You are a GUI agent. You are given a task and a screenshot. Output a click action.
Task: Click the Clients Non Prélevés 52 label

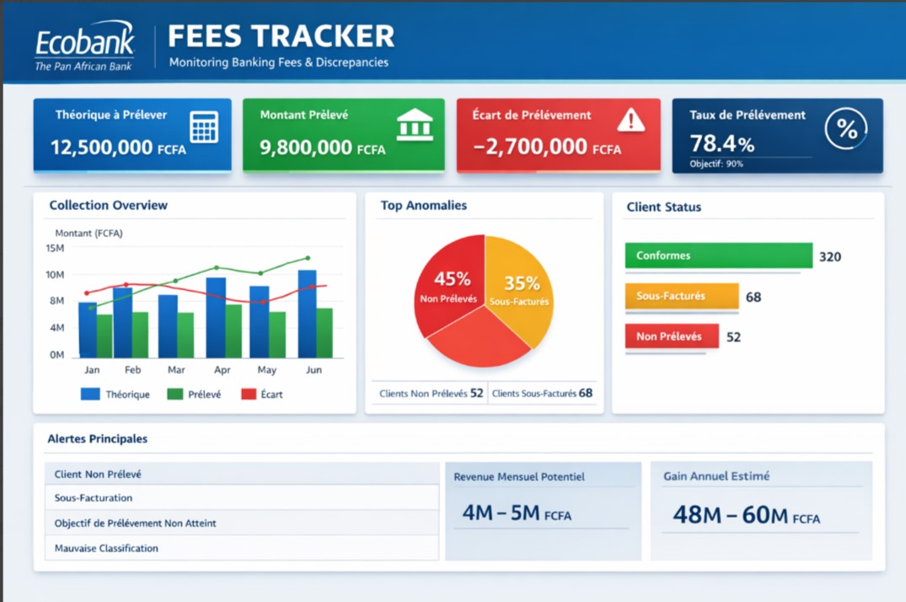431,393
